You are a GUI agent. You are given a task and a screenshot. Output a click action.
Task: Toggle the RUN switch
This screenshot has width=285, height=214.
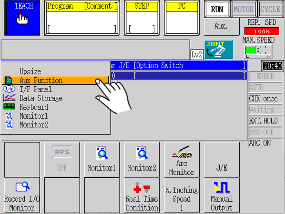tap(217, 9)
